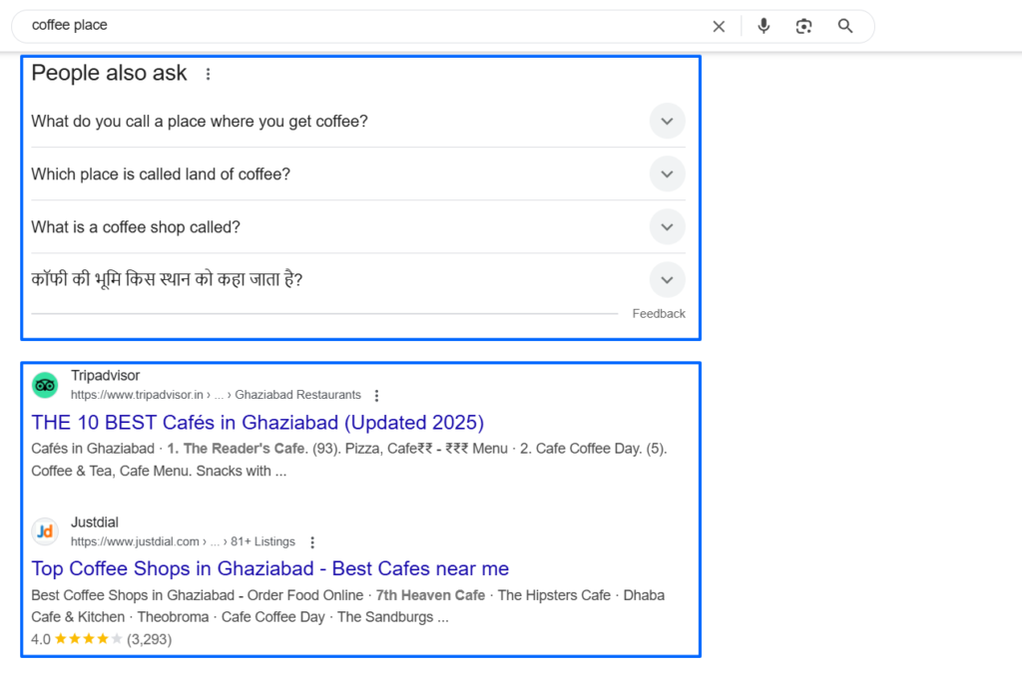The image size is (1022, 674).
Task: Expand the Hindi question about coffee land
Action: pos(358,279)
